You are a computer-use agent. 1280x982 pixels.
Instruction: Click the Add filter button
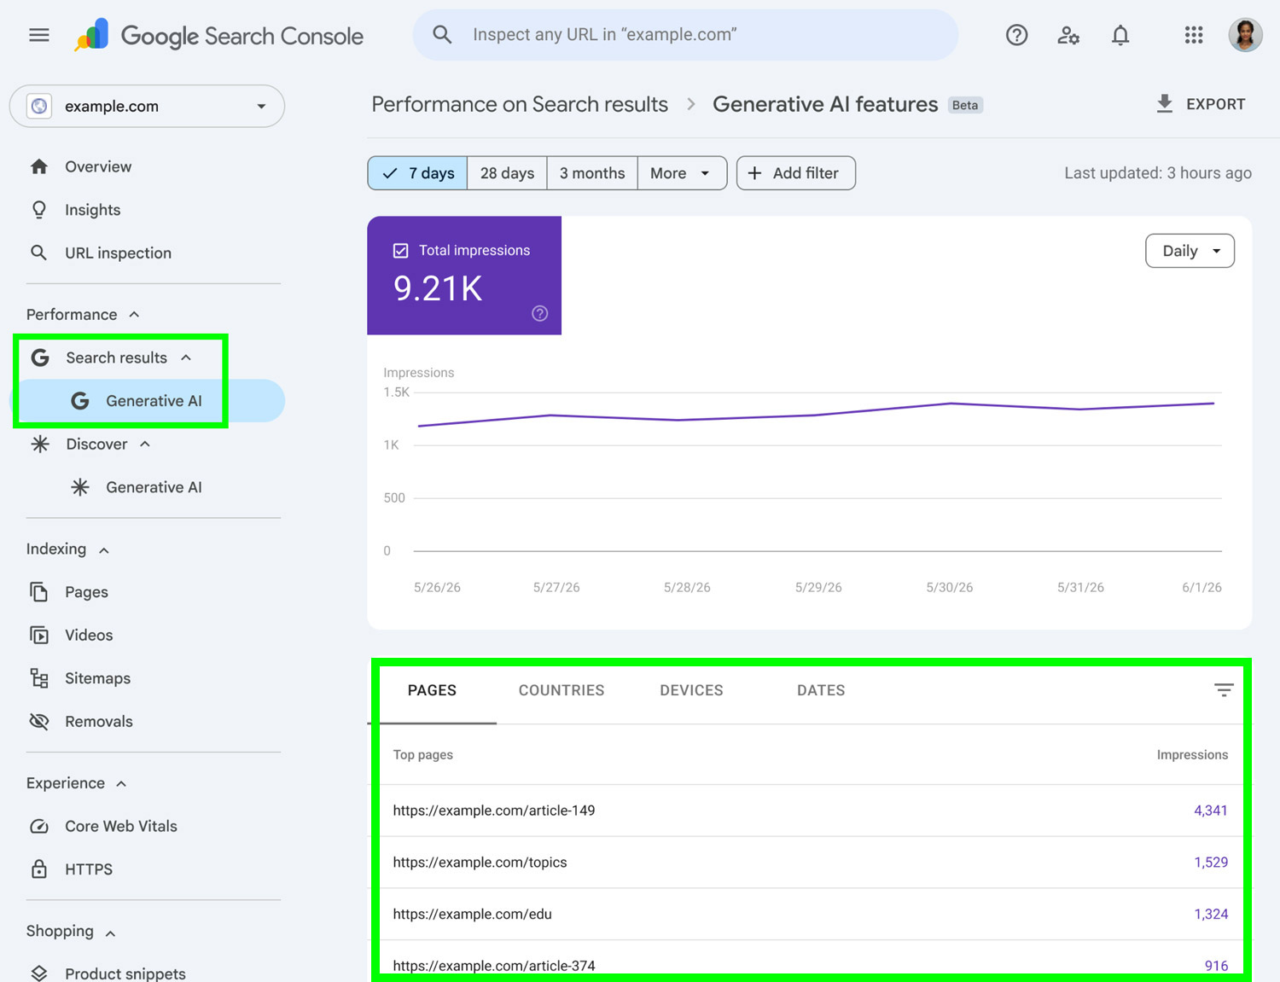796,173
